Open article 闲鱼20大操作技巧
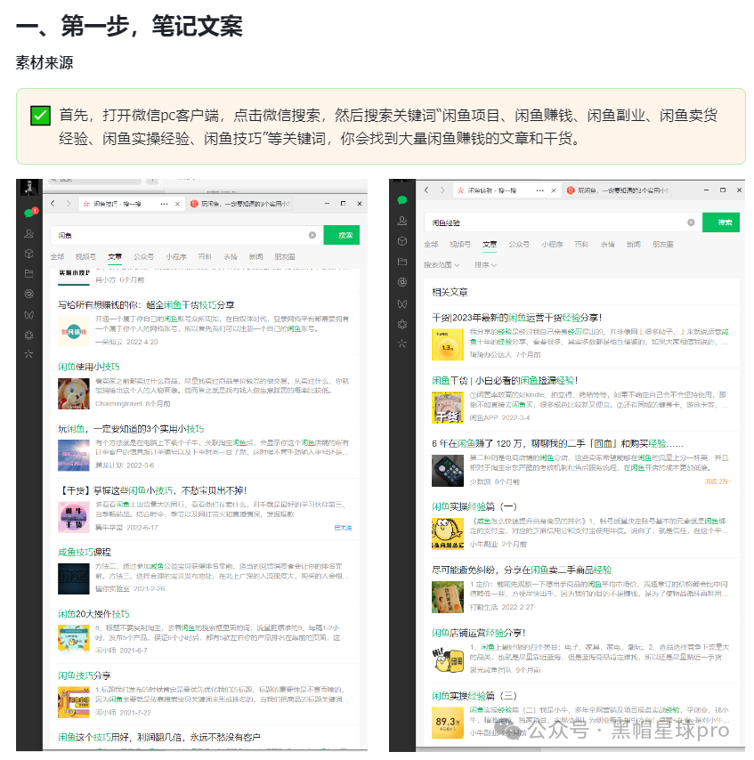 (x=93, y=614)
